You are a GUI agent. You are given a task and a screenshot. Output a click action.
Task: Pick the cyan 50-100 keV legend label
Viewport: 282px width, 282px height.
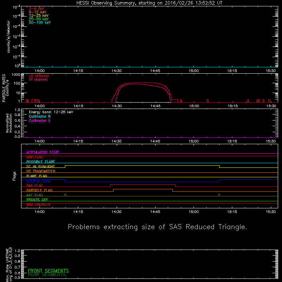(40, 23)
